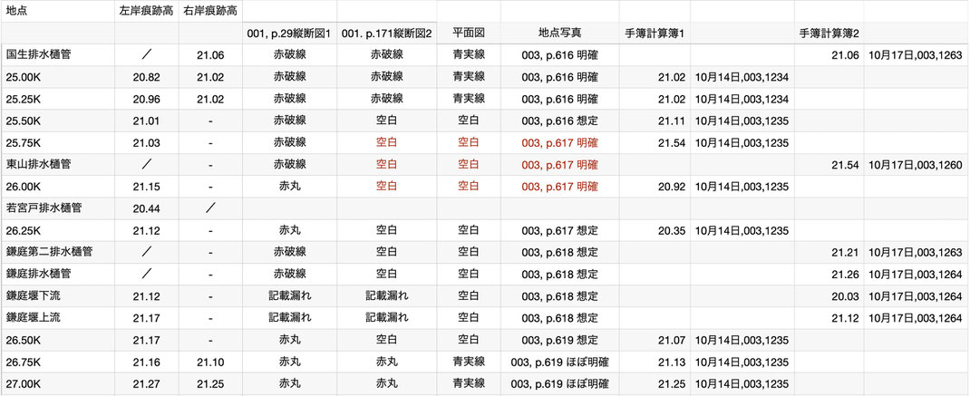Click 10月17日,003,1264 in the 鎌庭堰上流 row
The width and height of the screenshot is (970, 396).
916,318
